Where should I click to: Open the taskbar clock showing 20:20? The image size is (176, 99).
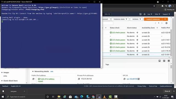coord(166,97)
